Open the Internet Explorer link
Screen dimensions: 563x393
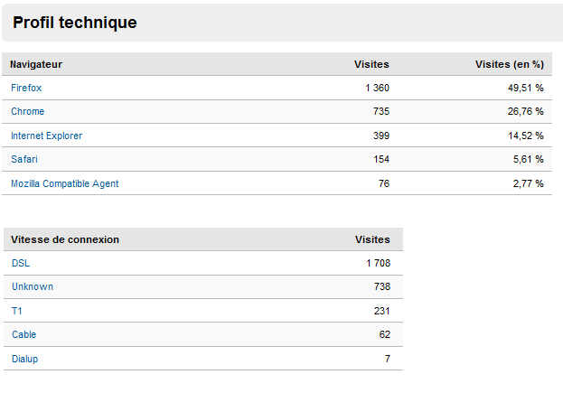(x=47, y=136)
